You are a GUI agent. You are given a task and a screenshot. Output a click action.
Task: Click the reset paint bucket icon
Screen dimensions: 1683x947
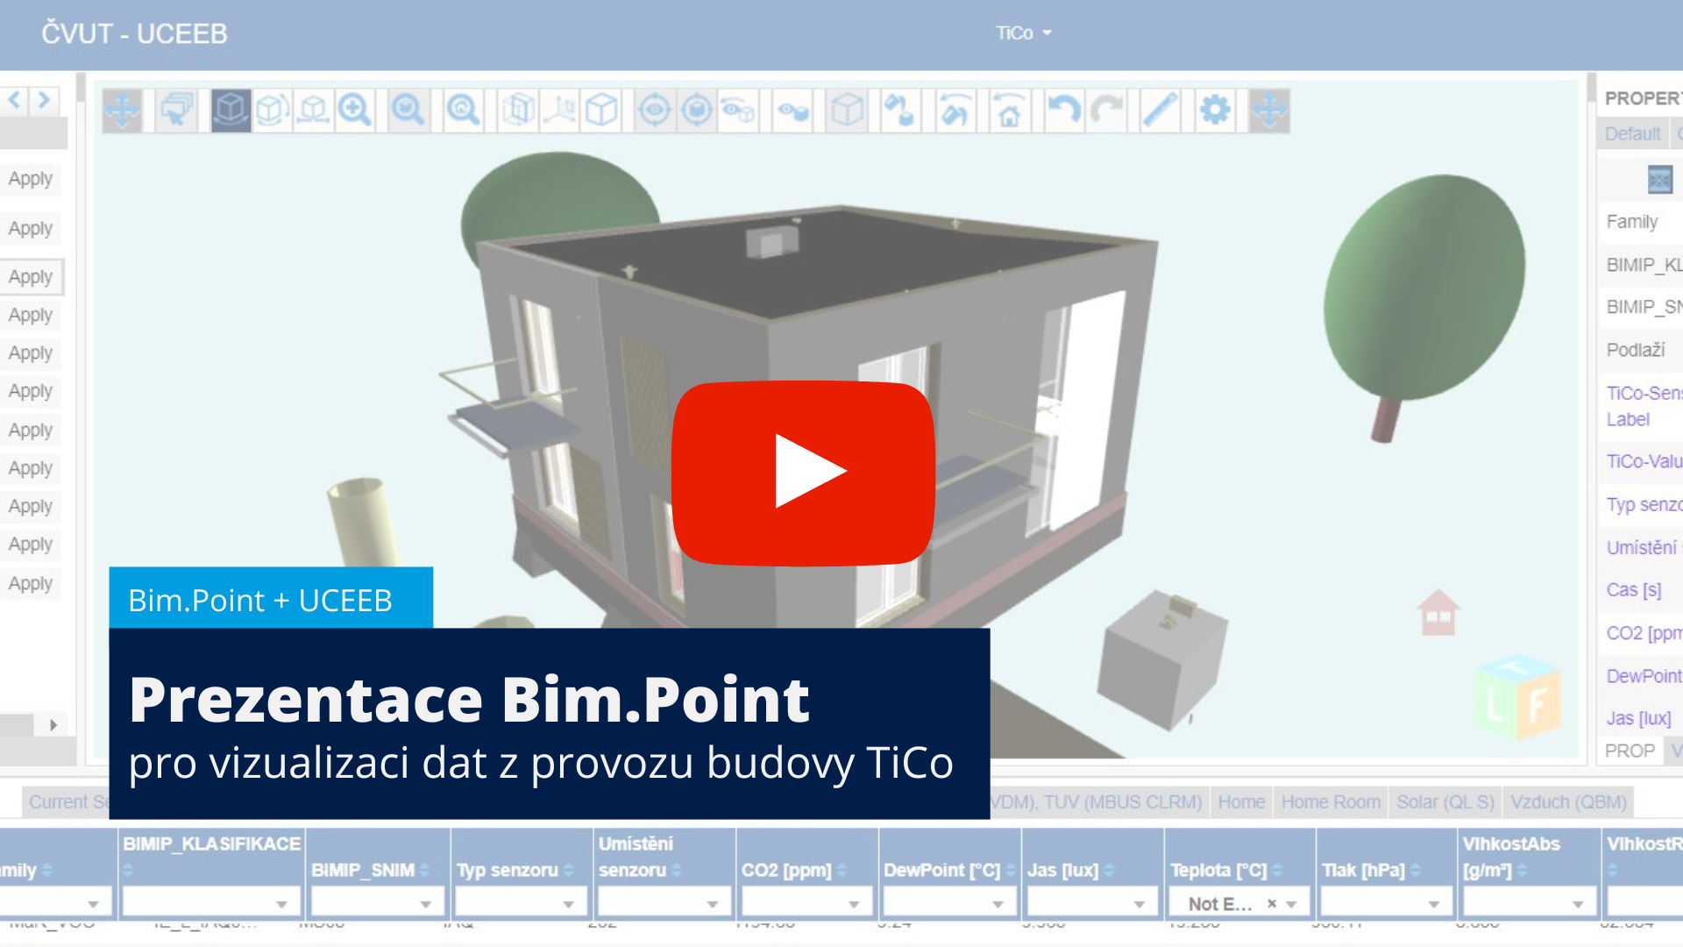[x=955, y=110]
